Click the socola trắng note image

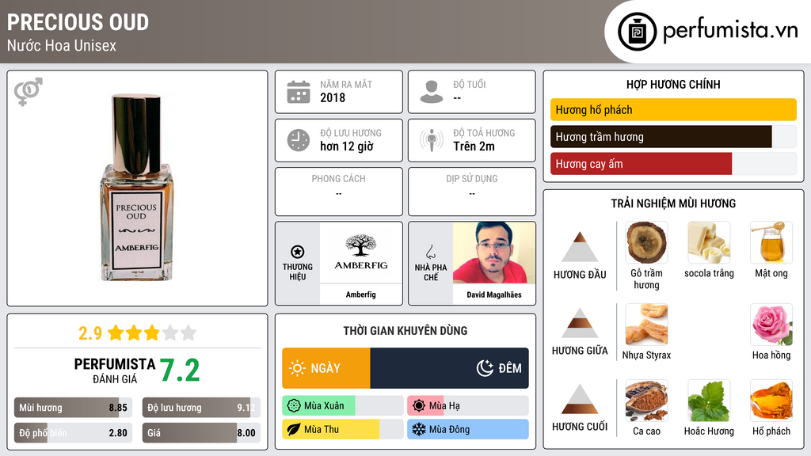[709, 242]
